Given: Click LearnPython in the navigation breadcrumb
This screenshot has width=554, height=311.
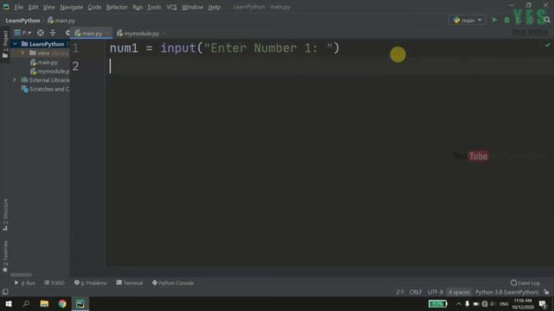Looking at the screenshot, I should tap(23, 21).
